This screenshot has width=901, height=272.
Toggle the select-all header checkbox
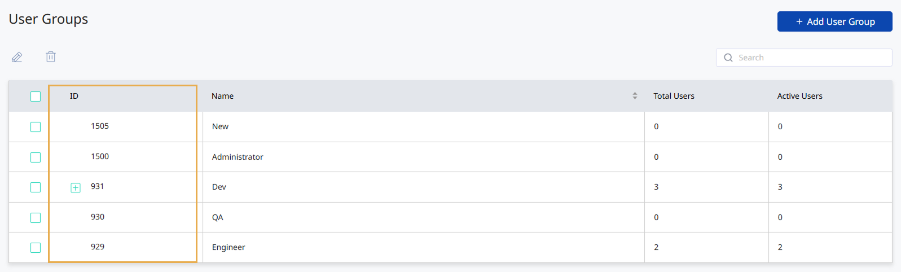36,96
